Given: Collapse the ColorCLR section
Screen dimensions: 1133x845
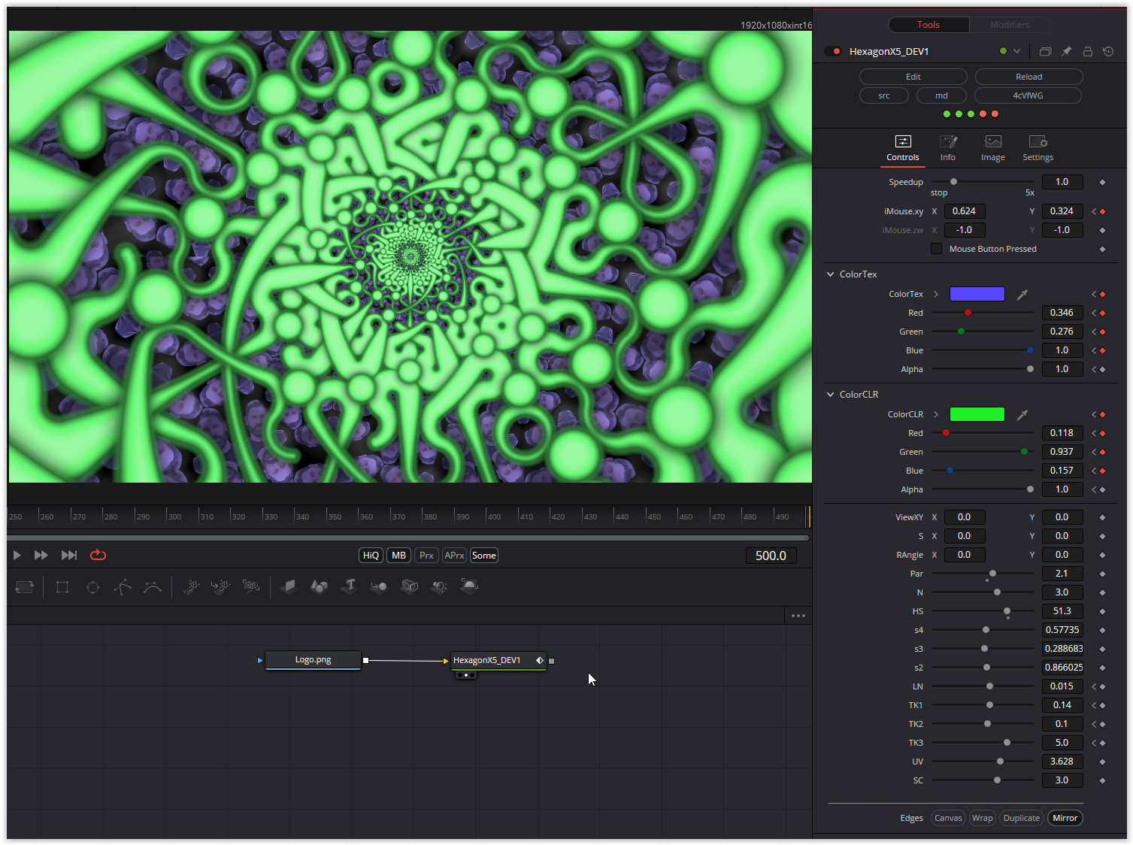Looking at the screenshot, I should pyautogui.click(x=831, y=395).
